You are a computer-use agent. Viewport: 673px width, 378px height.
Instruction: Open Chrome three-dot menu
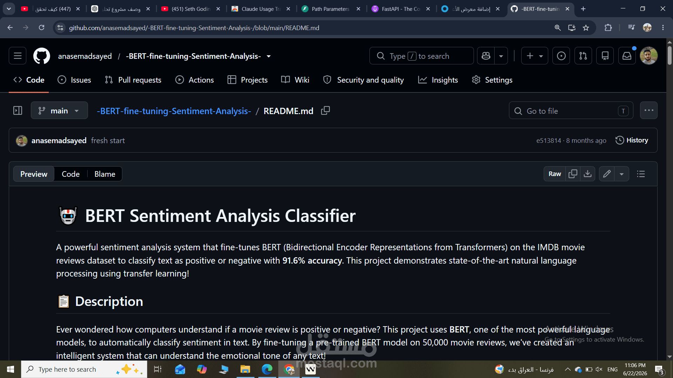point(663,28)
